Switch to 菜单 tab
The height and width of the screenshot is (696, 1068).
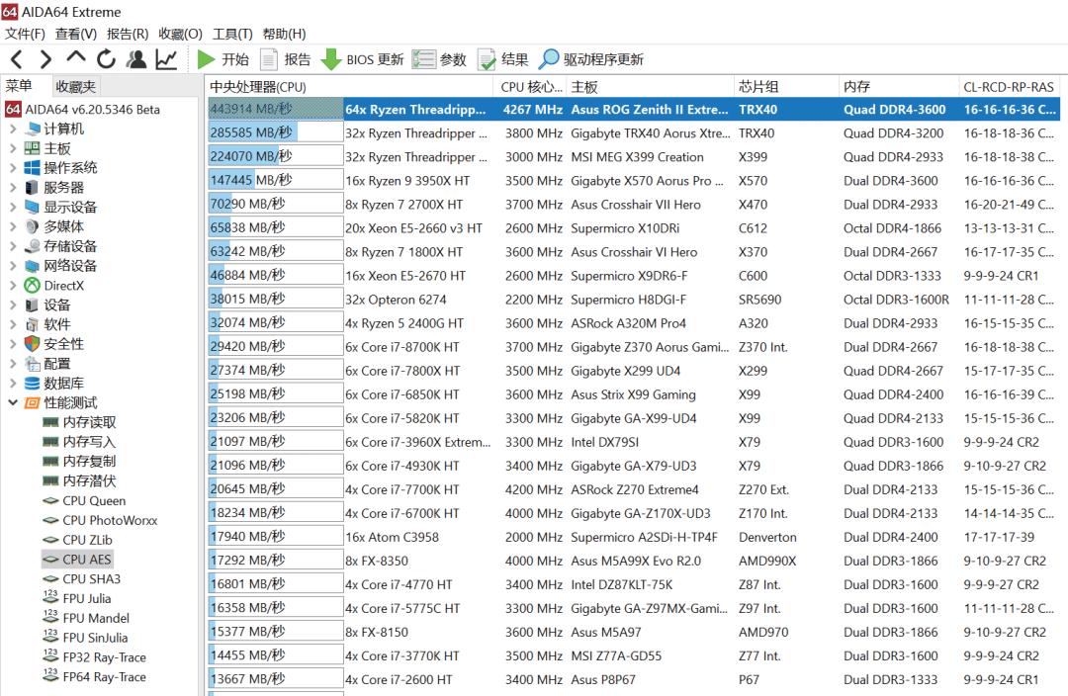click(x=19, y=86)
